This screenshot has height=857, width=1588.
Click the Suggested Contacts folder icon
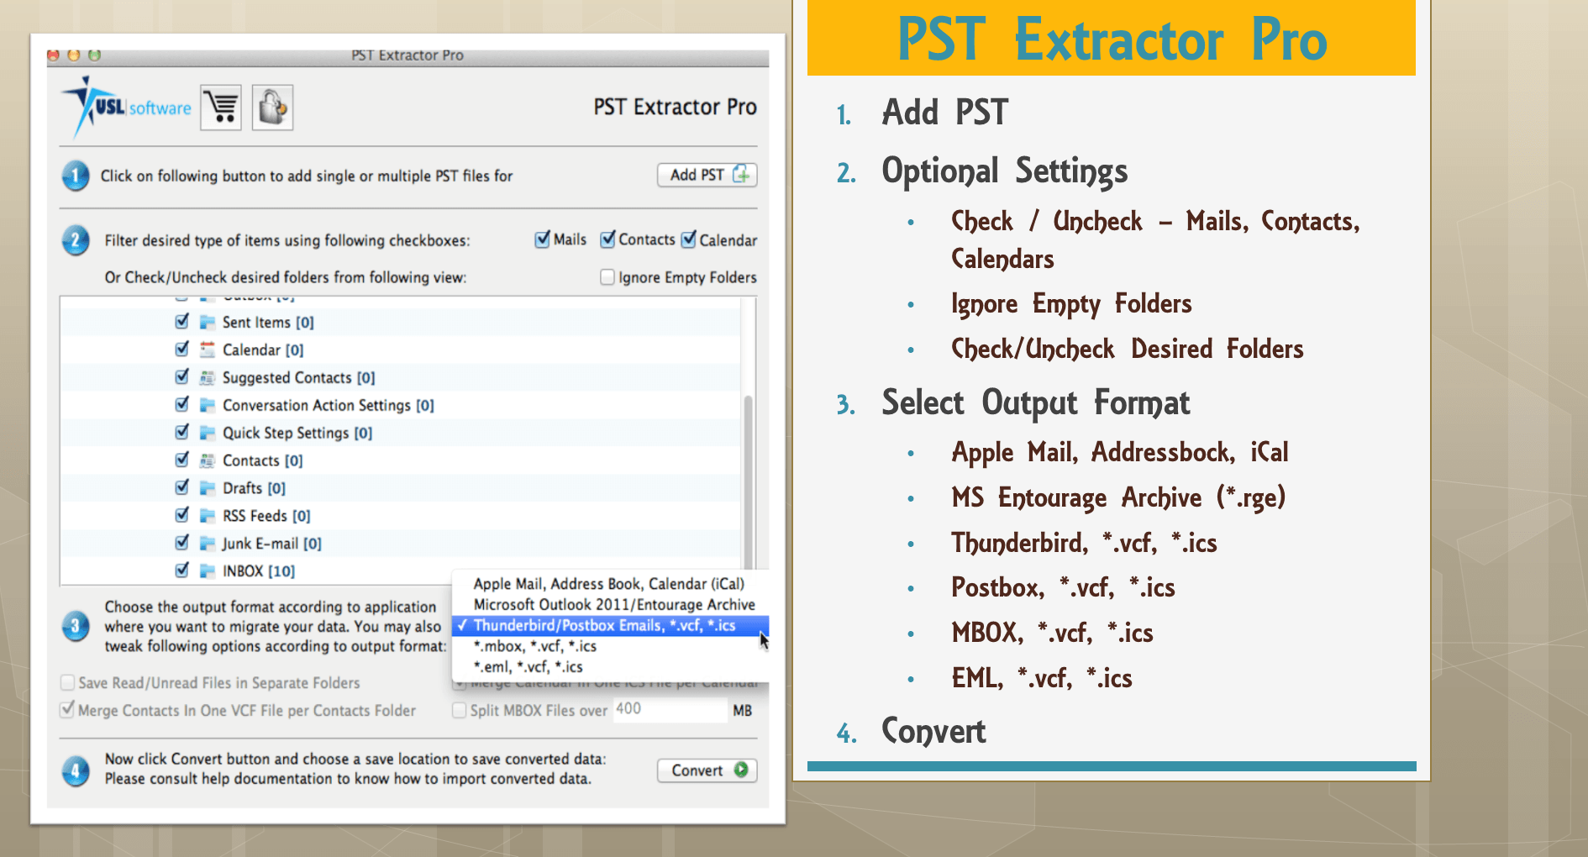tap(207, 377)
